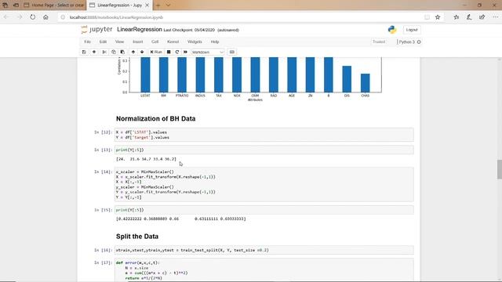The width and height of the screenshot is (502, 282).
Task: Click the output of cell 13
Action: pos(146,159)
